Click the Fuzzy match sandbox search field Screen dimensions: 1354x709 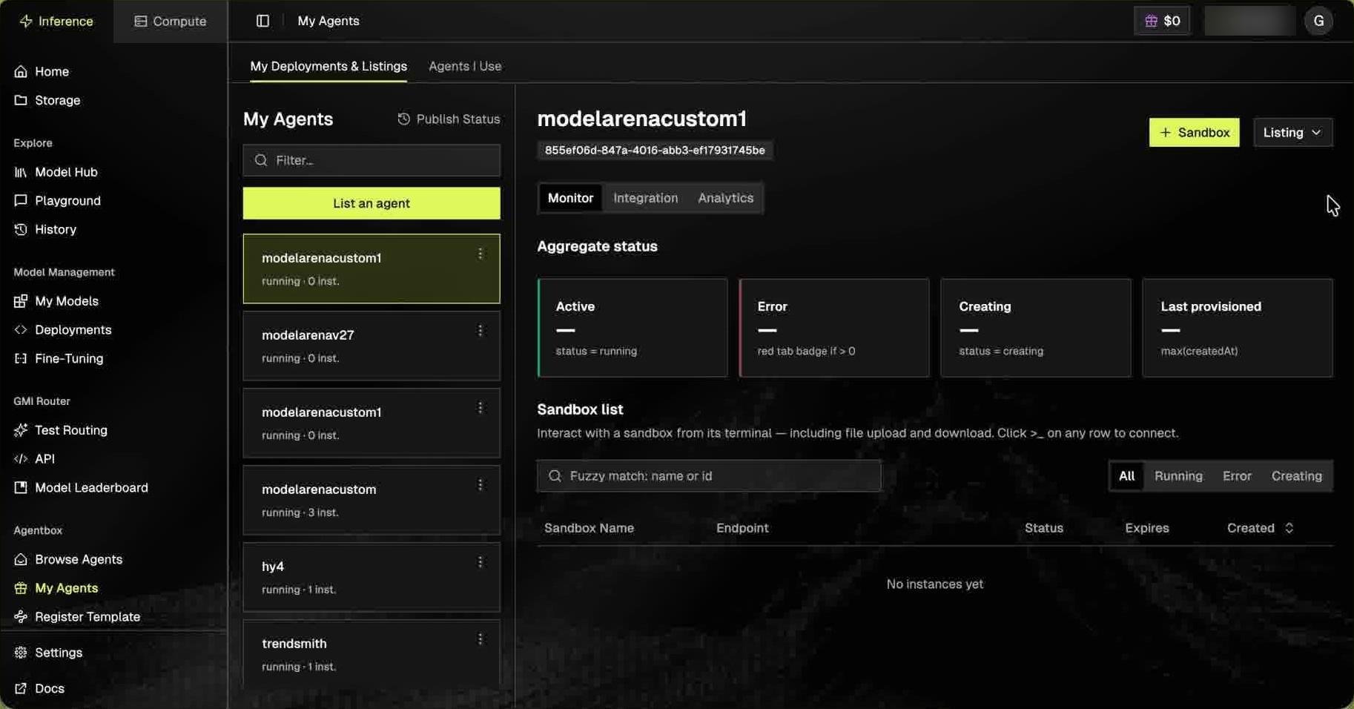click(x=709, y=476)
